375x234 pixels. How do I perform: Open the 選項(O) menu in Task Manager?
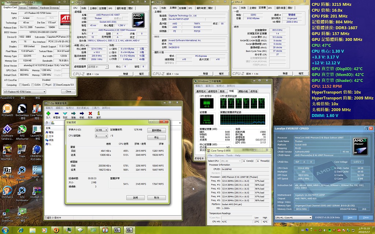[x=209, y=86]
